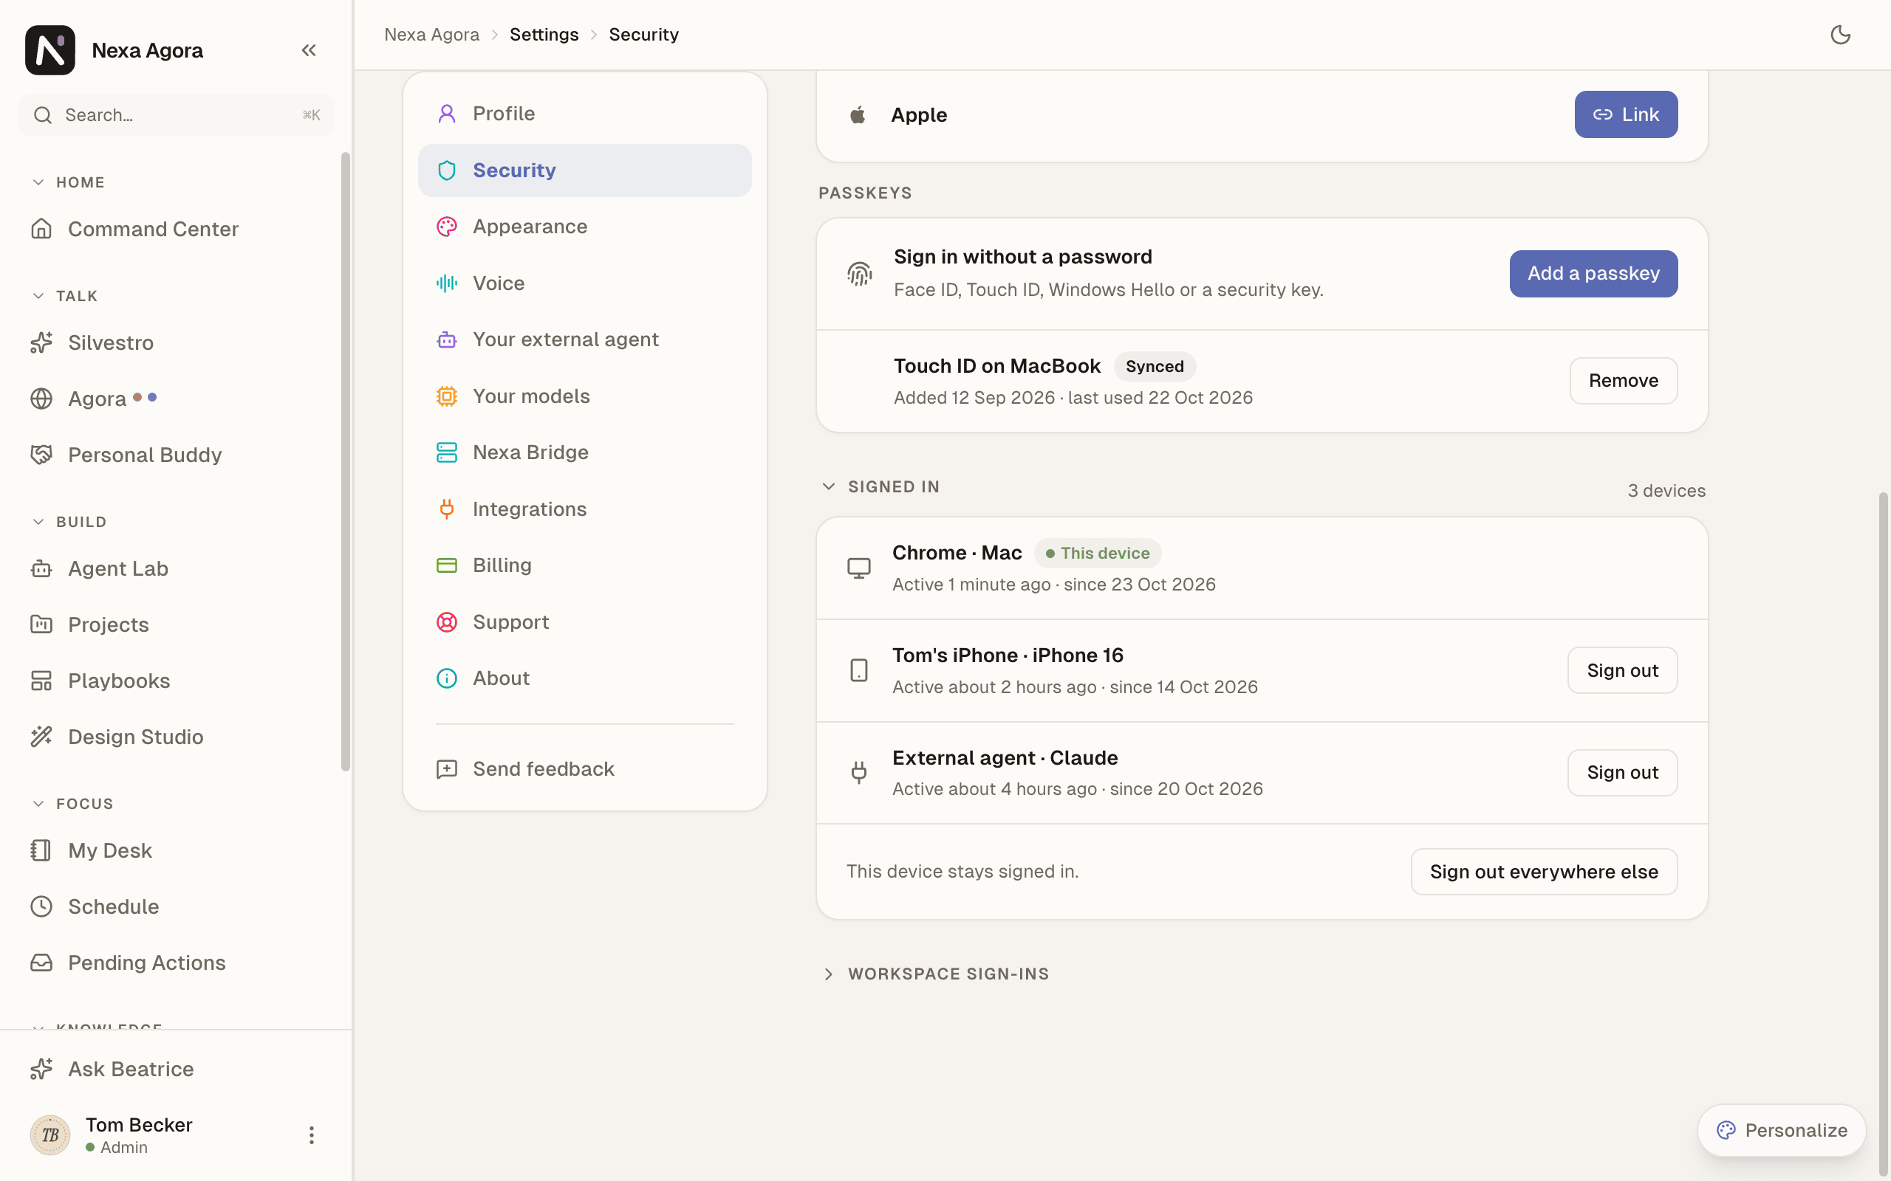Link the Apple account
The height and width of the screenshot is (1181, 1891).
pos(1625,115)
